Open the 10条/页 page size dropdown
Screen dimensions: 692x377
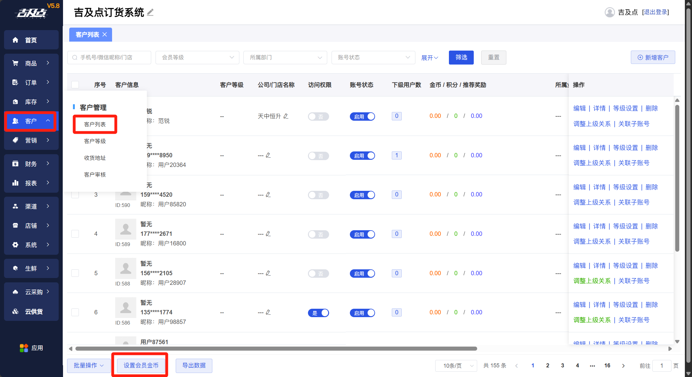tap(456, 366)
